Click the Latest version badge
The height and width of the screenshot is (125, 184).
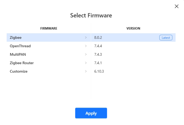166,37
